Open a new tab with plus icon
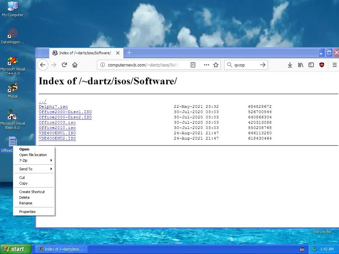The image size is (339, 254). point(129,53)
